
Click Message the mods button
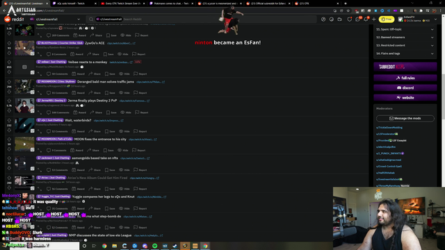point(405,119)
